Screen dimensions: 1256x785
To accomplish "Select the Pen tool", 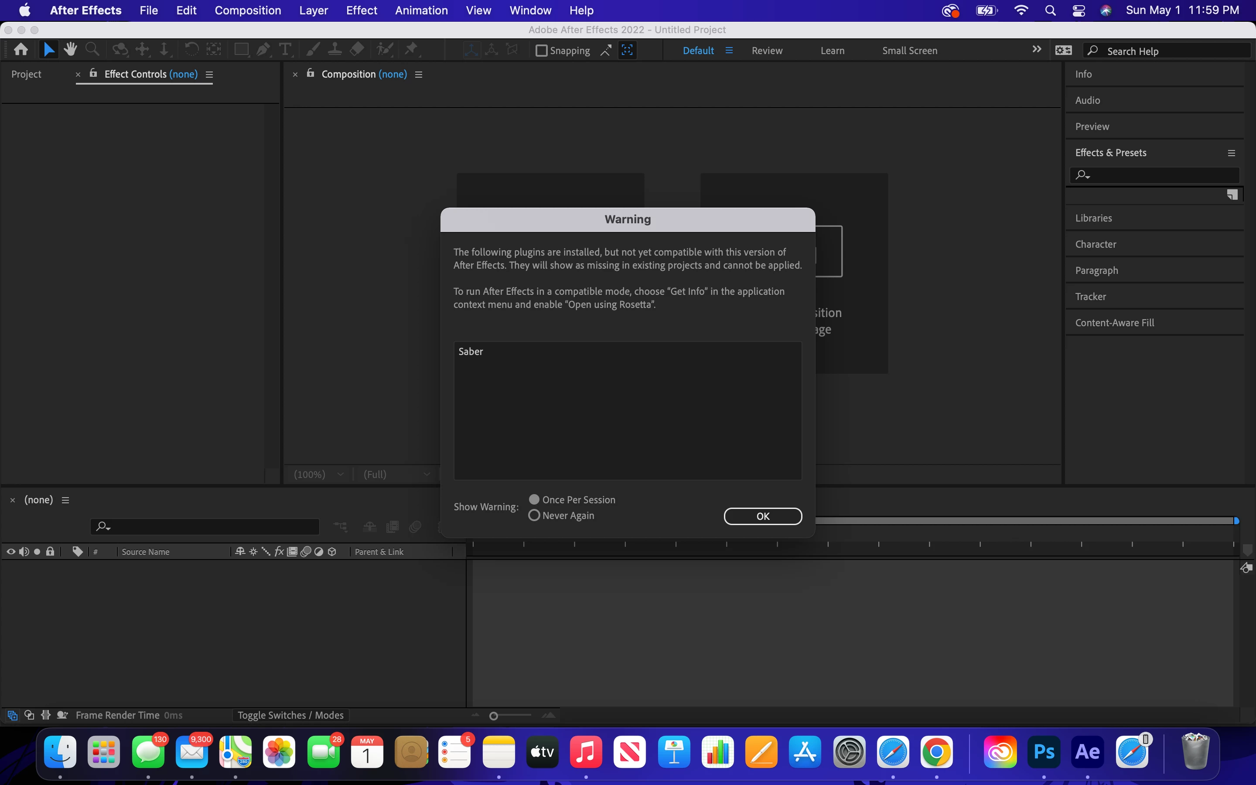I will (263, 50).
